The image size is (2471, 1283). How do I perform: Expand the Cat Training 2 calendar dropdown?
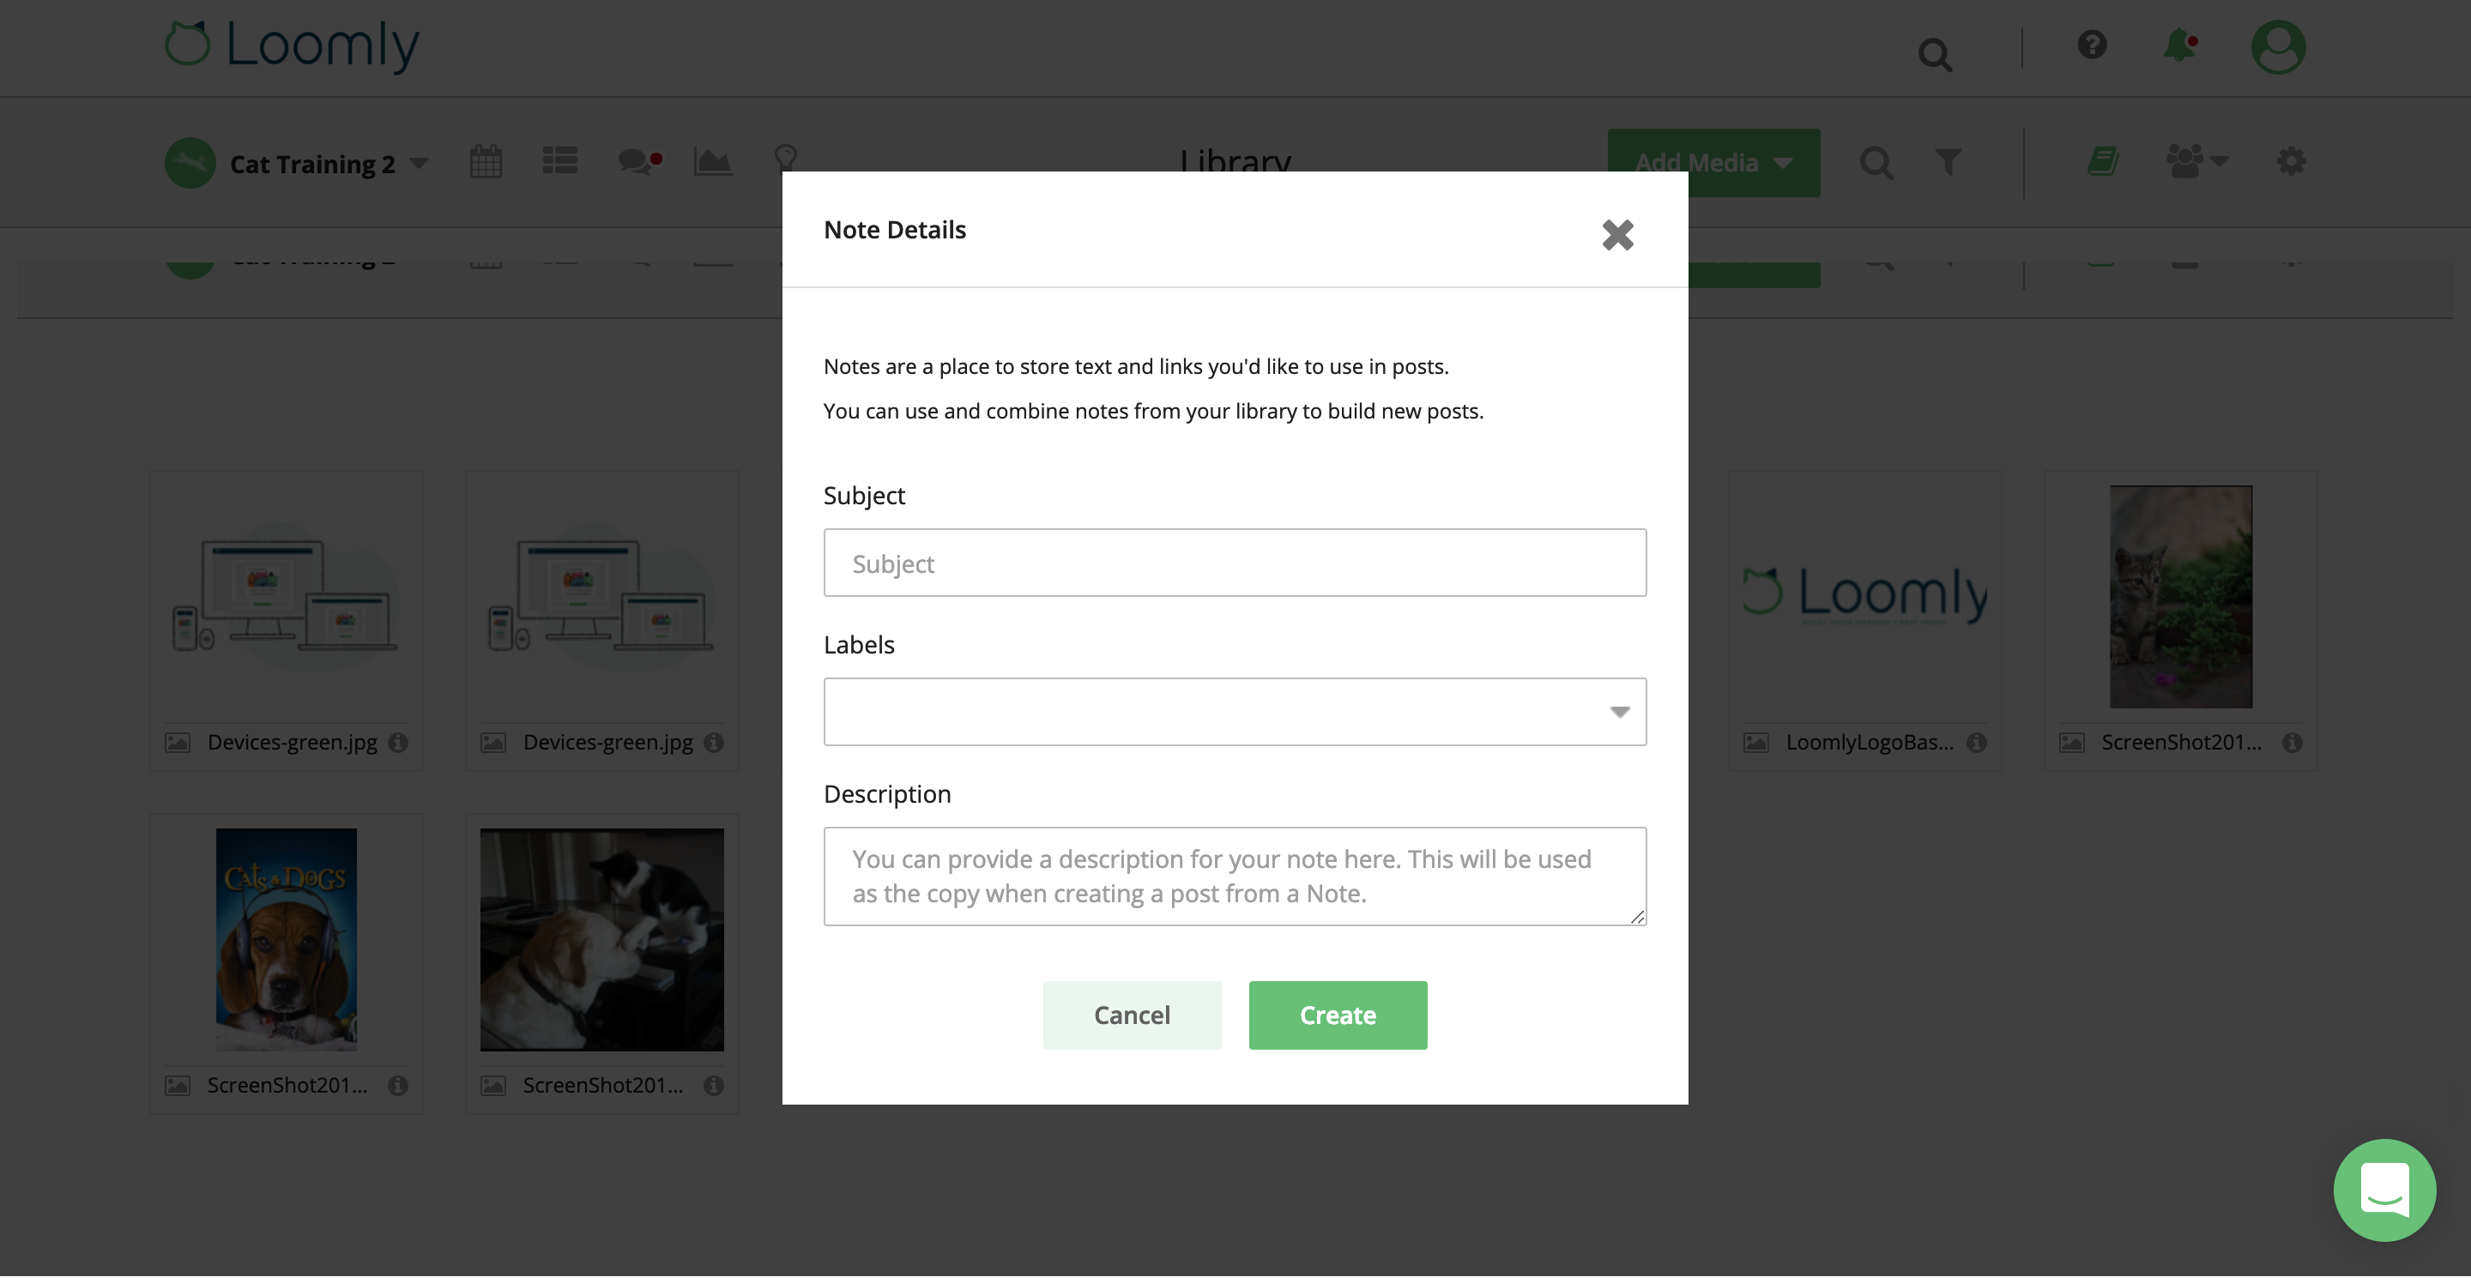(x=418, y=163)
